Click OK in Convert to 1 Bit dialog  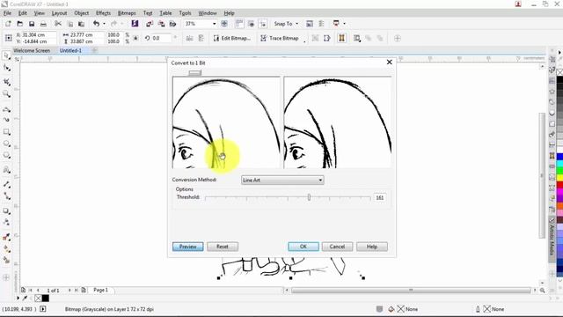pos(303,247)
